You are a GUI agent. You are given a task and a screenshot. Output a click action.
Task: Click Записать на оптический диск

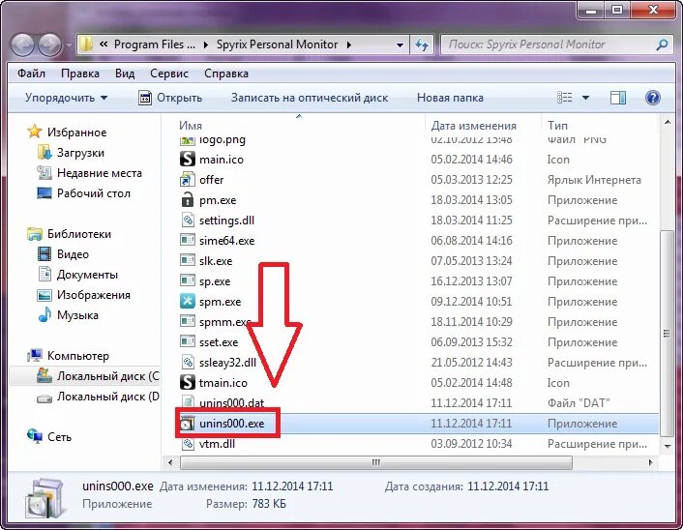(x=310, y=98)
